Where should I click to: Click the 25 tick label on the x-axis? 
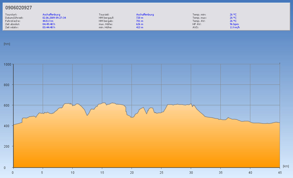(x=161, y=172)
